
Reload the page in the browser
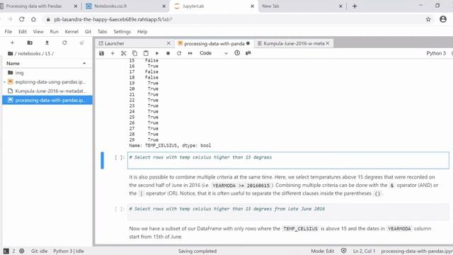(x=22, y=19)
